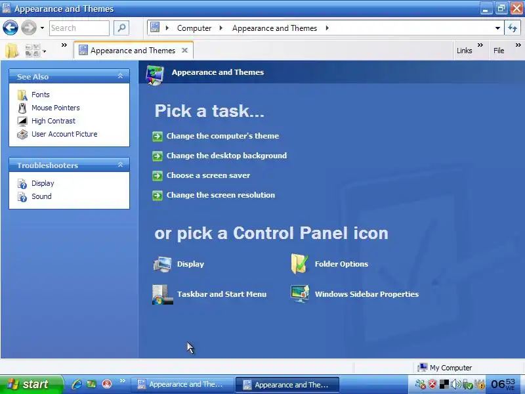Go back with the blue Back arrow
The height and width of the screenshot is (394, 525).
[10, 28]
